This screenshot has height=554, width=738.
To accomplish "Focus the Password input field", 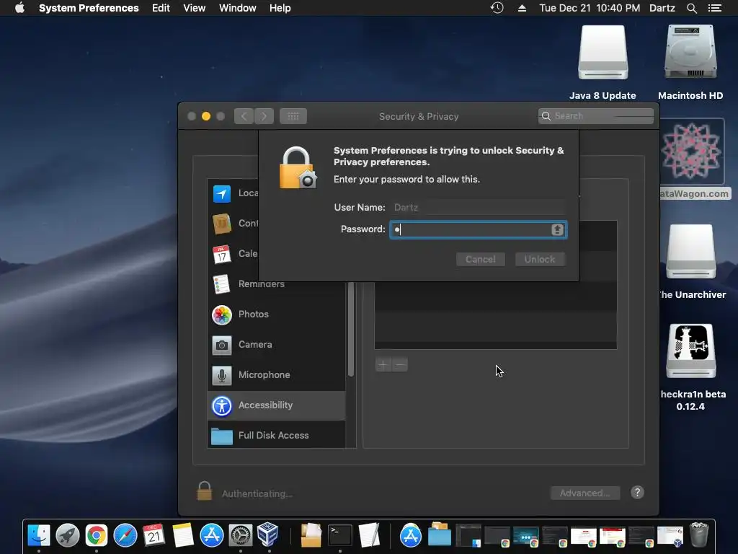I will pyautogui.click(x=479, y=229).
